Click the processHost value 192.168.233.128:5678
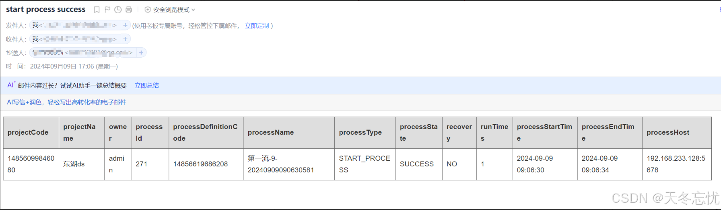This screenshot has width=721, height=210. 676,164
